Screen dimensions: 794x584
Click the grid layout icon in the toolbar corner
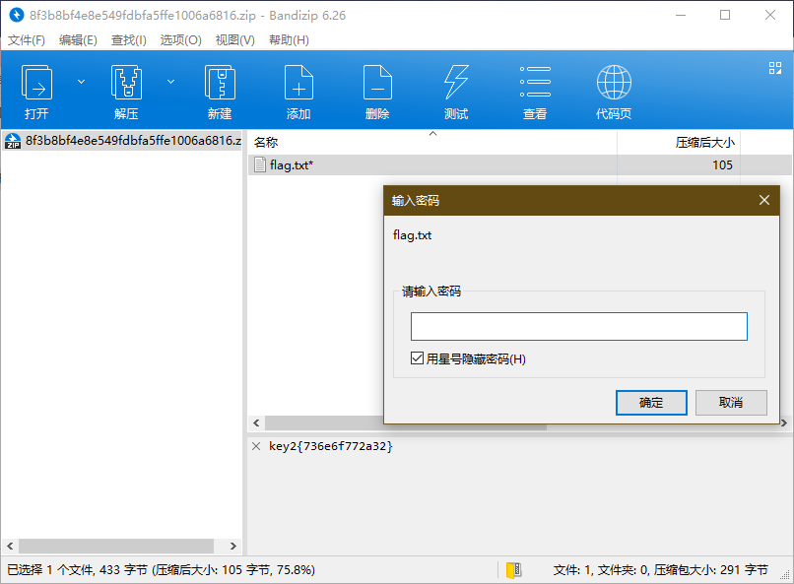(775, 68)
